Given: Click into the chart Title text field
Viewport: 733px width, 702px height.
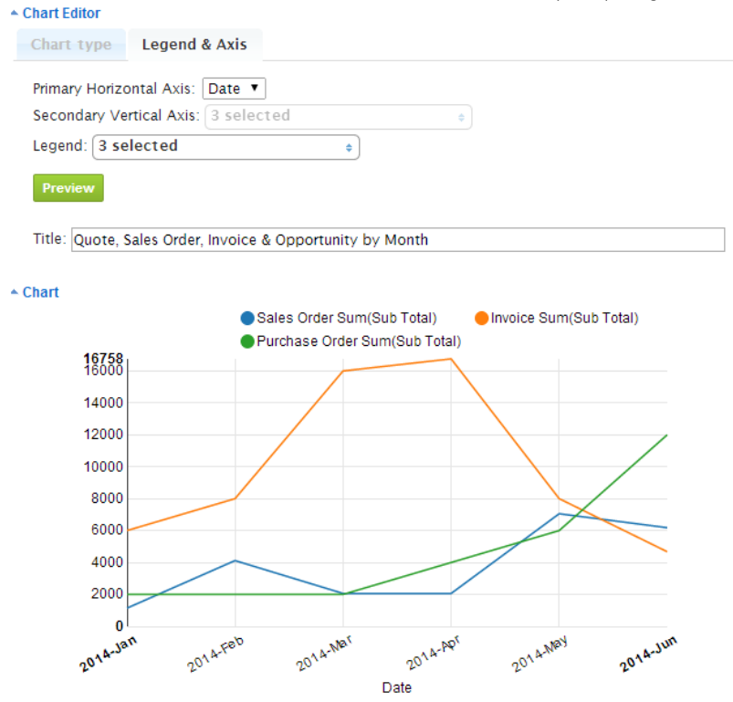Looking at the screenshot, I should click(397, 240).
